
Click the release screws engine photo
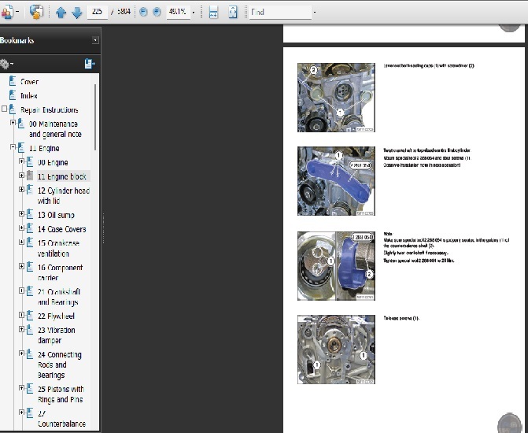pyautogui.click(x=336, y=350)
